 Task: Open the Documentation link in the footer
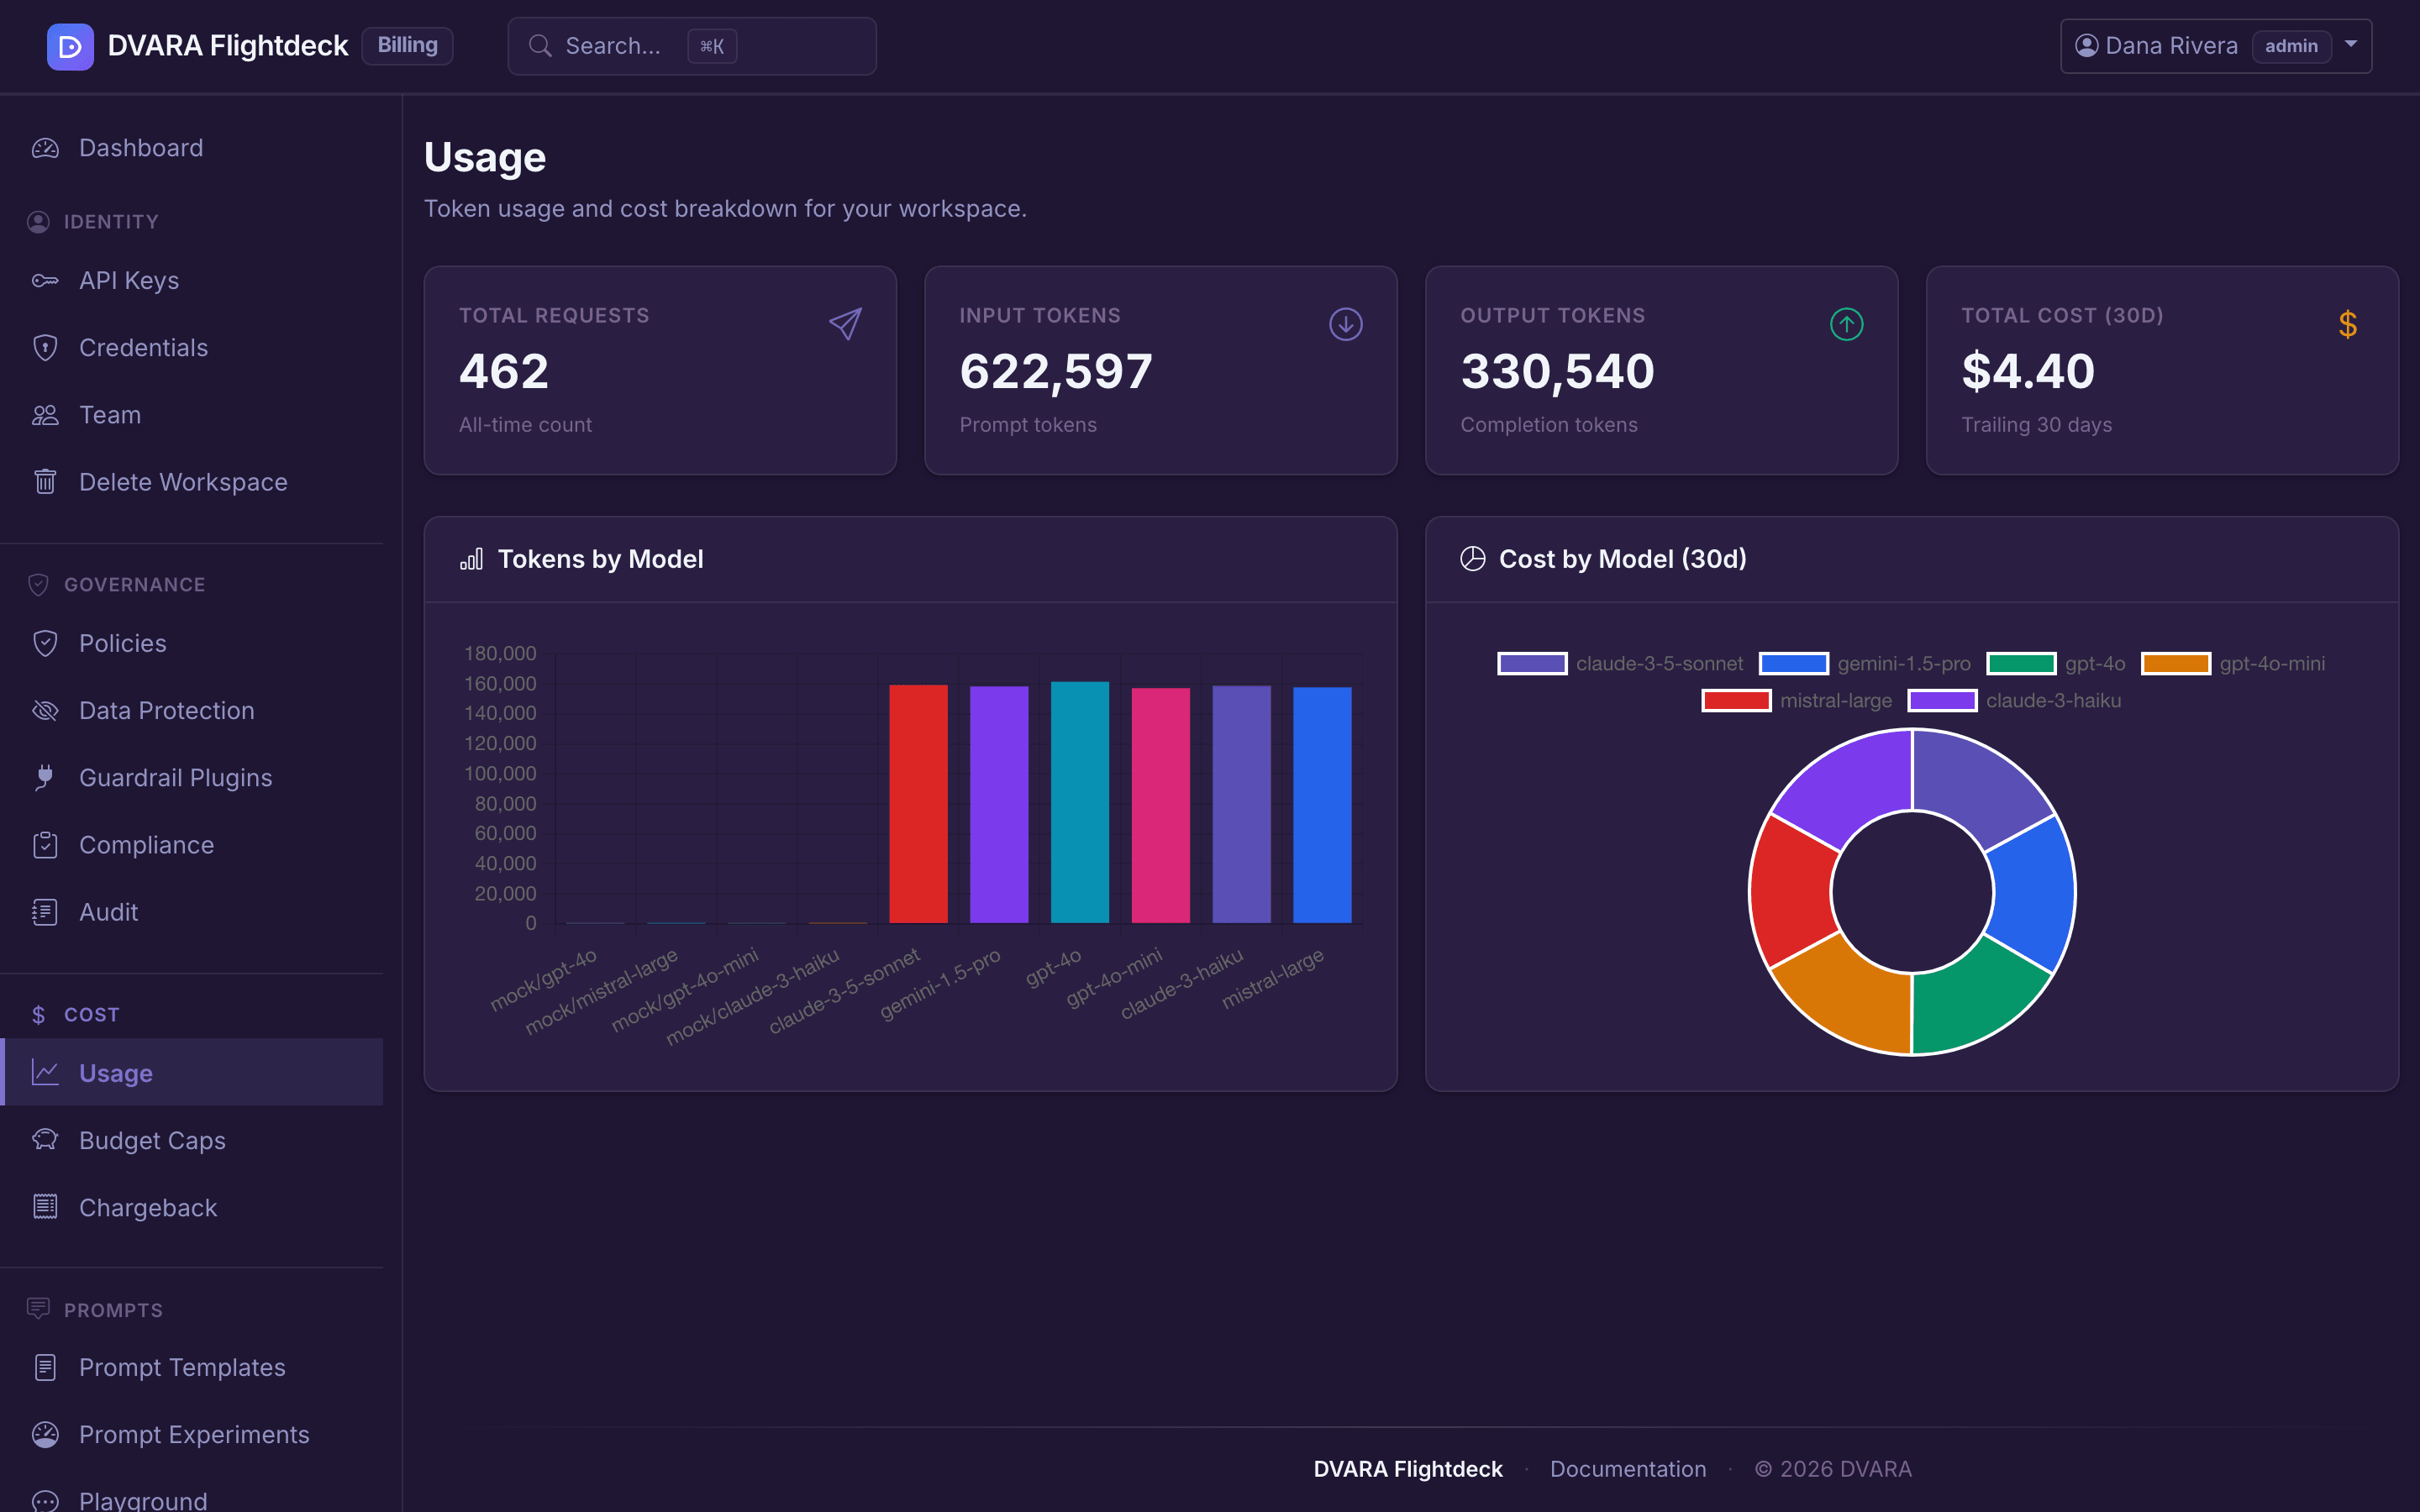[1628, 1469]
